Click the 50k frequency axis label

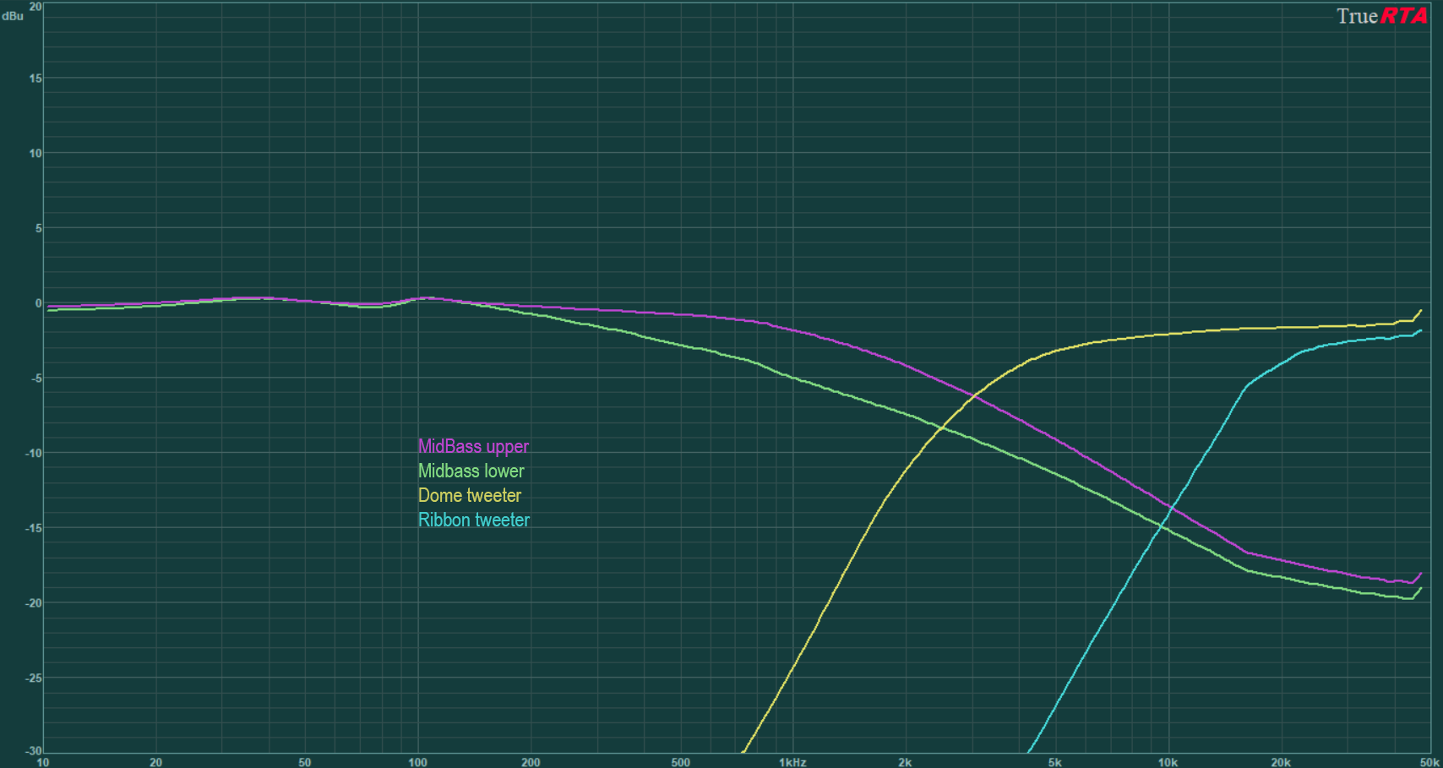1429,762
